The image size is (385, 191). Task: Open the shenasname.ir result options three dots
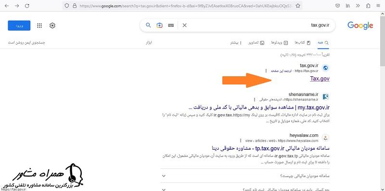coord(255,99)
